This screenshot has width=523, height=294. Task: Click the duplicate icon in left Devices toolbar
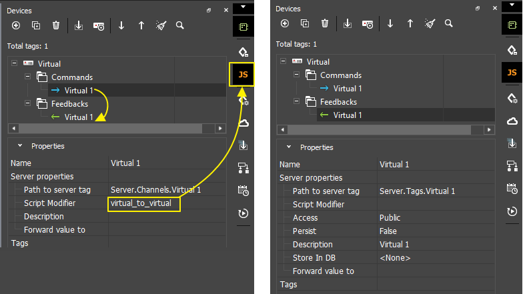pyautogui.click(x=36, y=25)
